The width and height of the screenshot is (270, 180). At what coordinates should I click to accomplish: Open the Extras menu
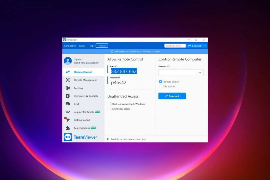82,46
